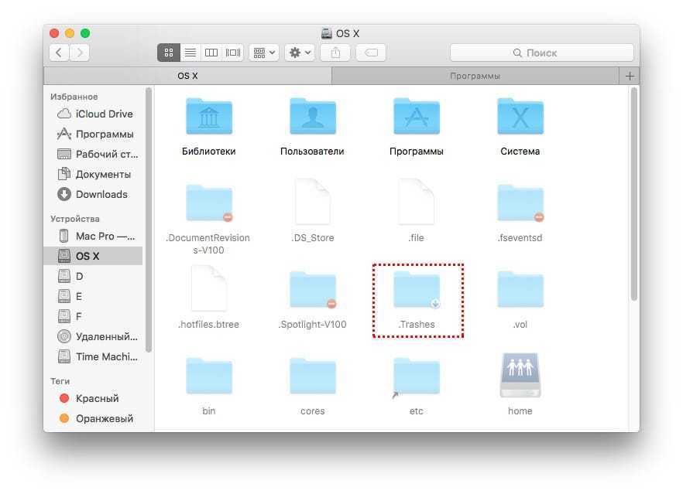Click the Поиск search field
This screenshot has width=683, height=494.
pyautogui.click(x=542, y=53)
